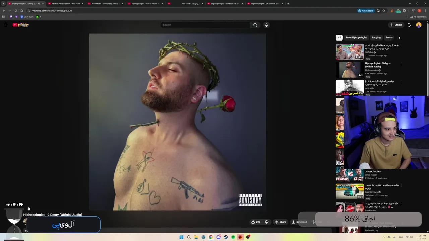Open the apps grid in bookmarks bar
429x241 pixels.
pos(3,17)
